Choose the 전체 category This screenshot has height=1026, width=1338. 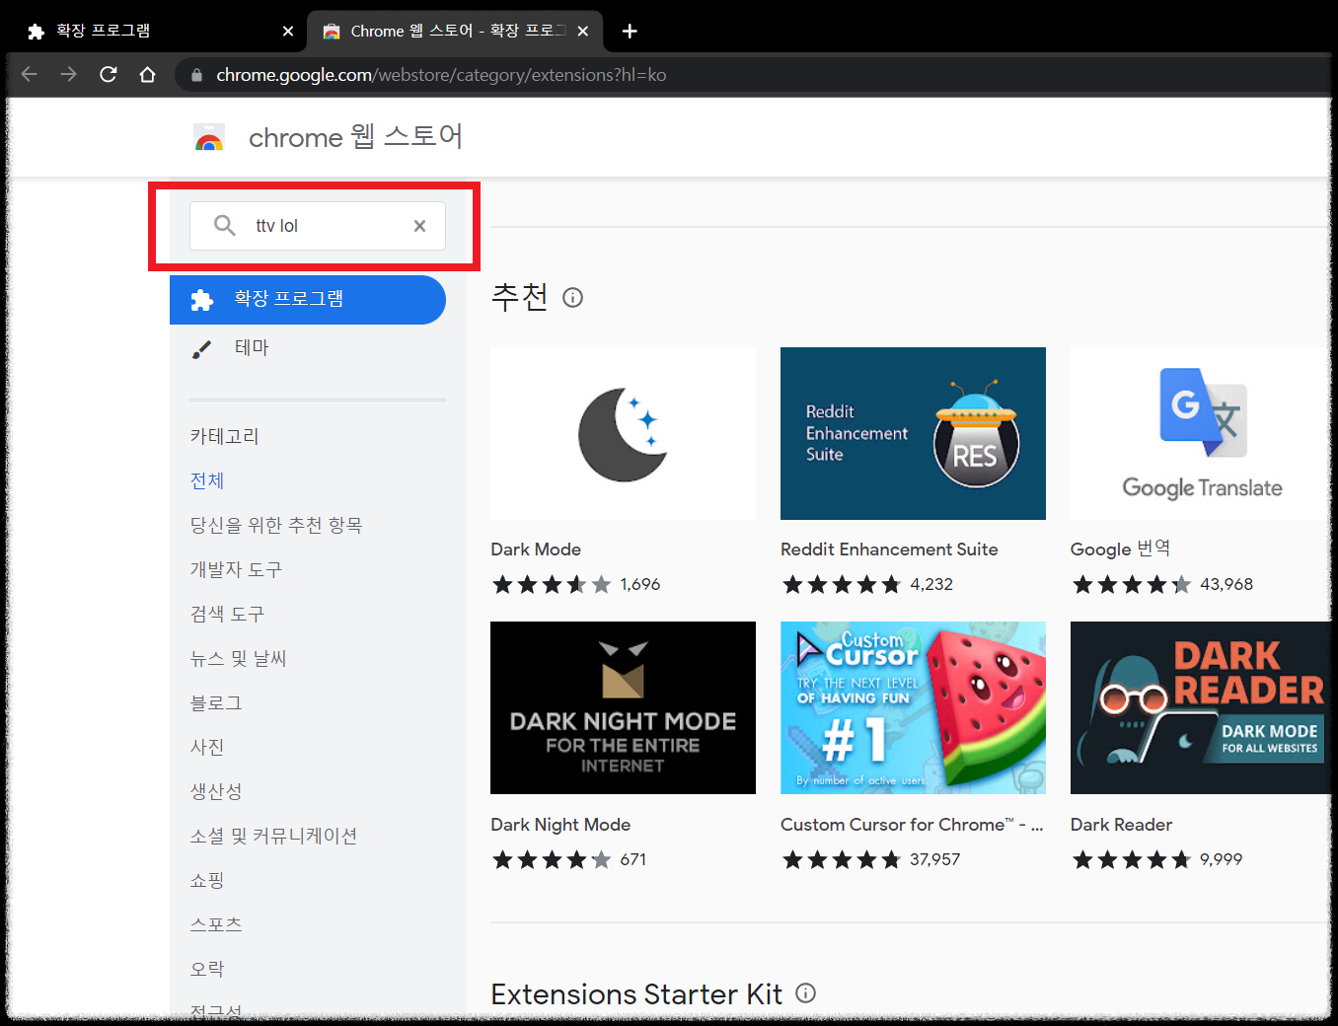[x=207, y=480]
